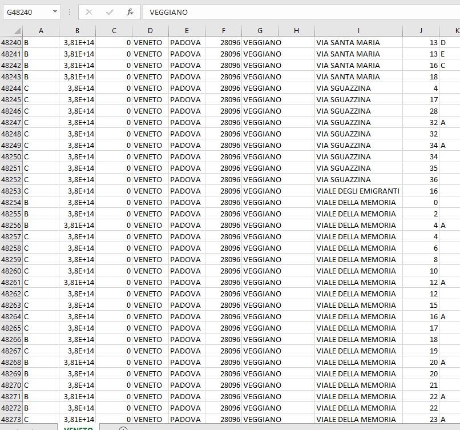
Task: Click the PADOVA cell in row 48244
Action: 186,88
